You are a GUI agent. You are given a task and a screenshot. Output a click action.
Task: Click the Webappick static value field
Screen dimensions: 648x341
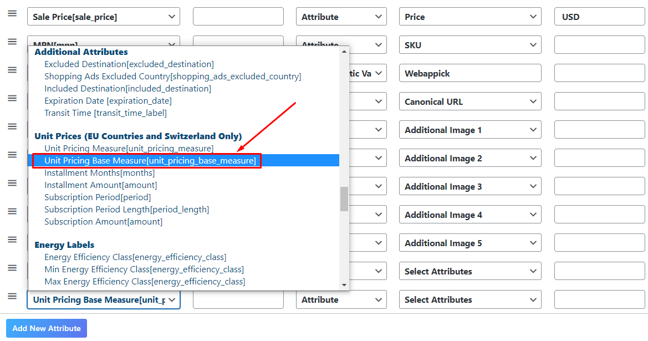pyautogui.click(x=470, y=73)
